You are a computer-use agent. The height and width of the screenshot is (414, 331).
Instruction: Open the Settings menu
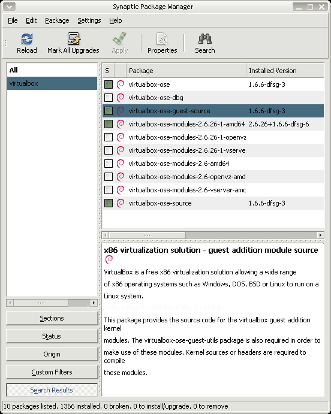[89, 20]
